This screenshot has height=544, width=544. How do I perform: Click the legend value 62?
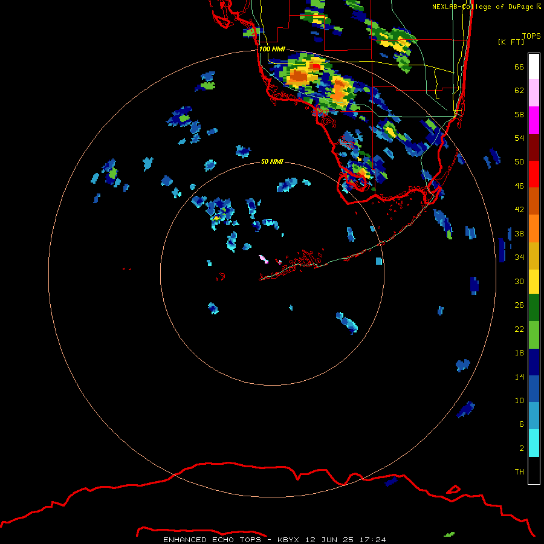tap(519, 91)
